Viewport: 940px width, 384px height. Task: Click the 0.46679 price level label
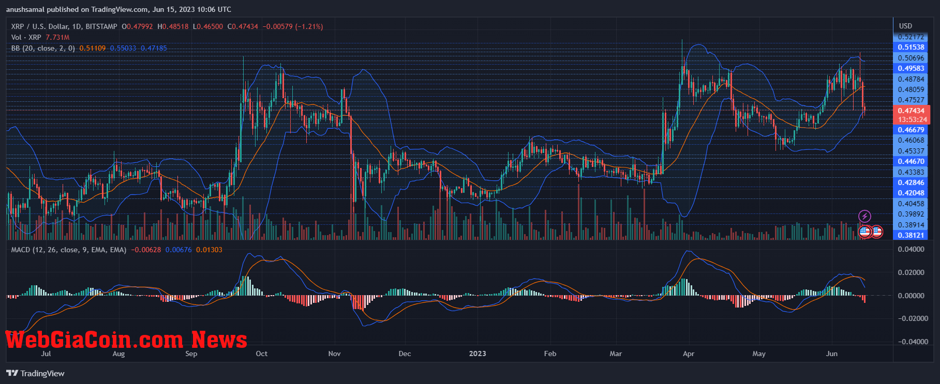point(911,130)
